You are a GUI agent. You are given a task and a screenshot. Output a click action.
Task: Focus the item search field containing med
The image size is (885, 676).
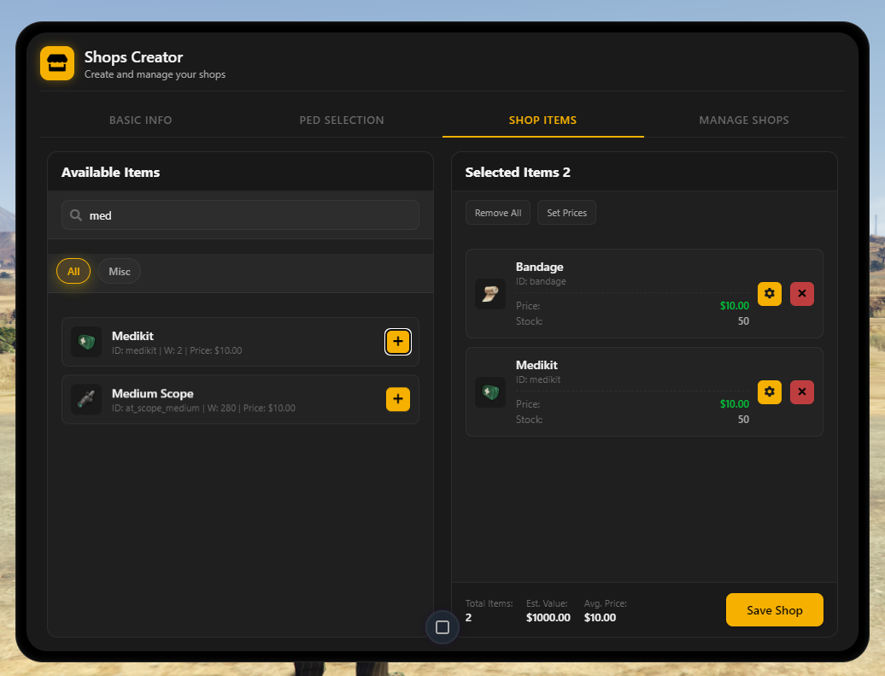[240, 215]
